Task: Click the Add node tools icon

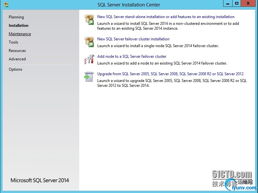Action: point(89,59)
